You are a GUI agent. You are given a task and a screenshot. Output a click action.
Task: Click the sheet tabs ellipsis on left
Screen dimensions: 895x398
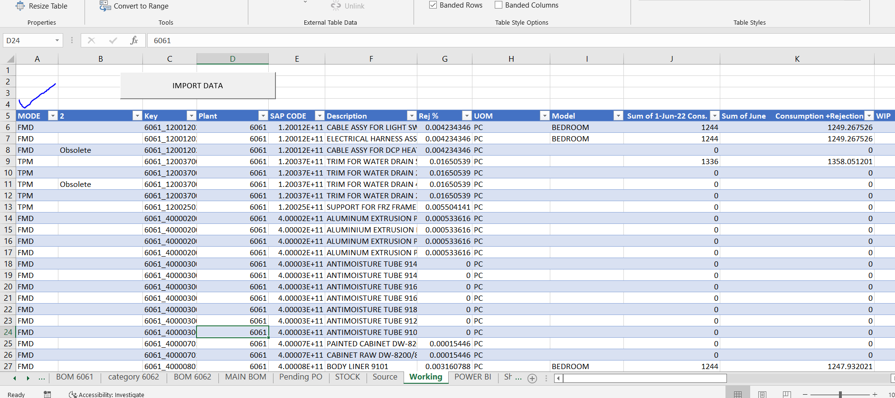click(x=42, y=378)
